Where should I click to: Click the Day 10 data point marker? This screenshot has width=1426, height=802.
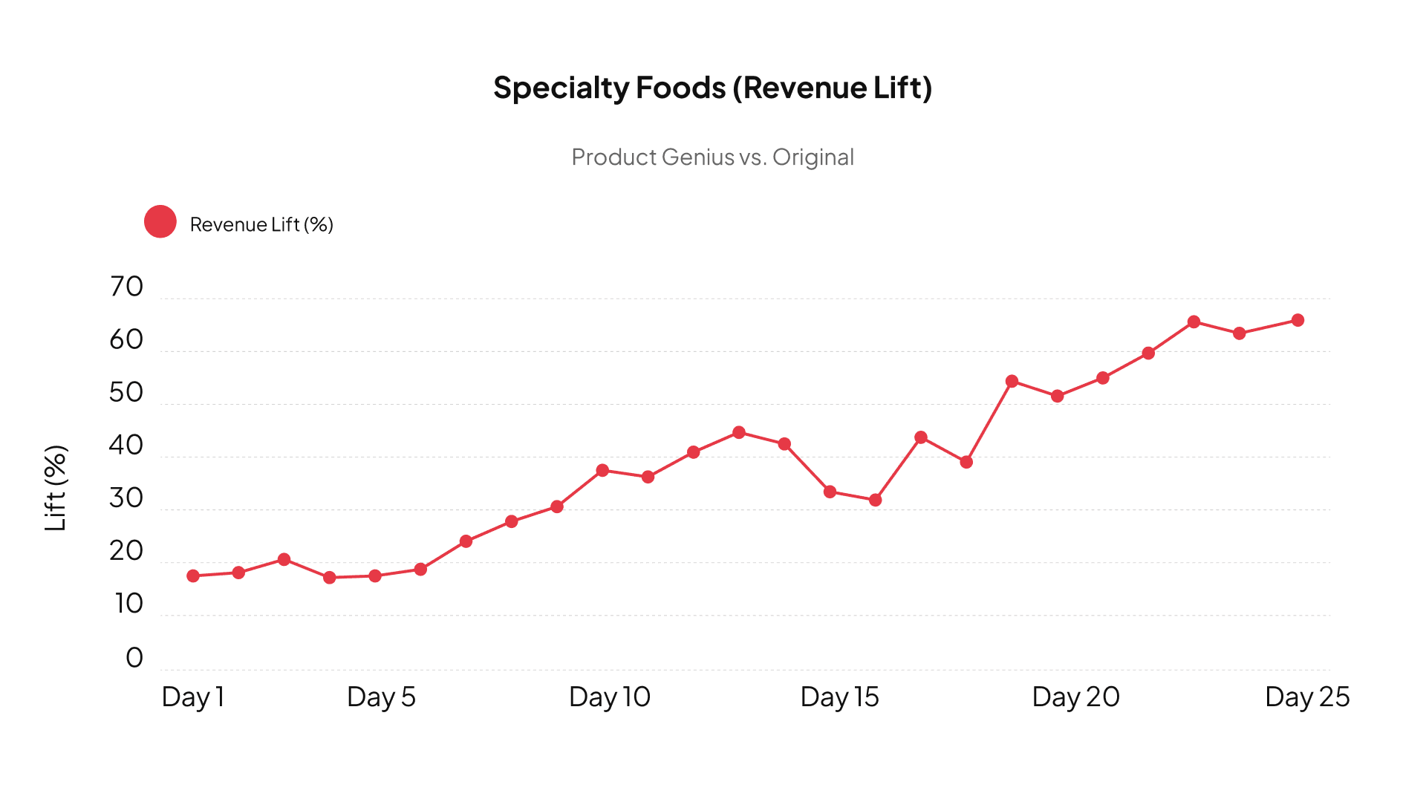click(602, 471)
